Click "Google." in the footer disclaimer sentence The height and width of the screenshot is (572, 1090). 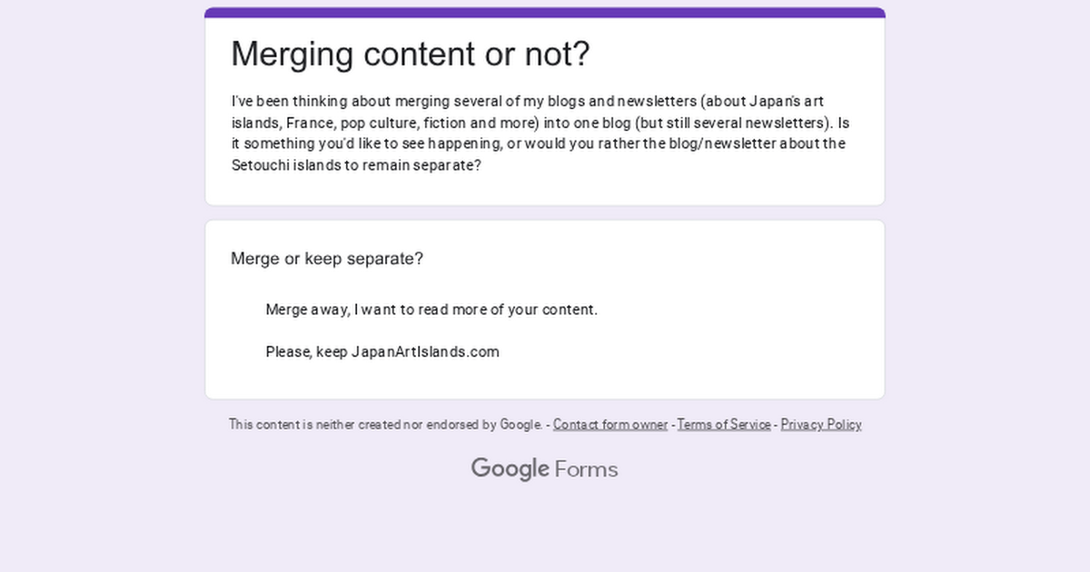pos(520,425)
